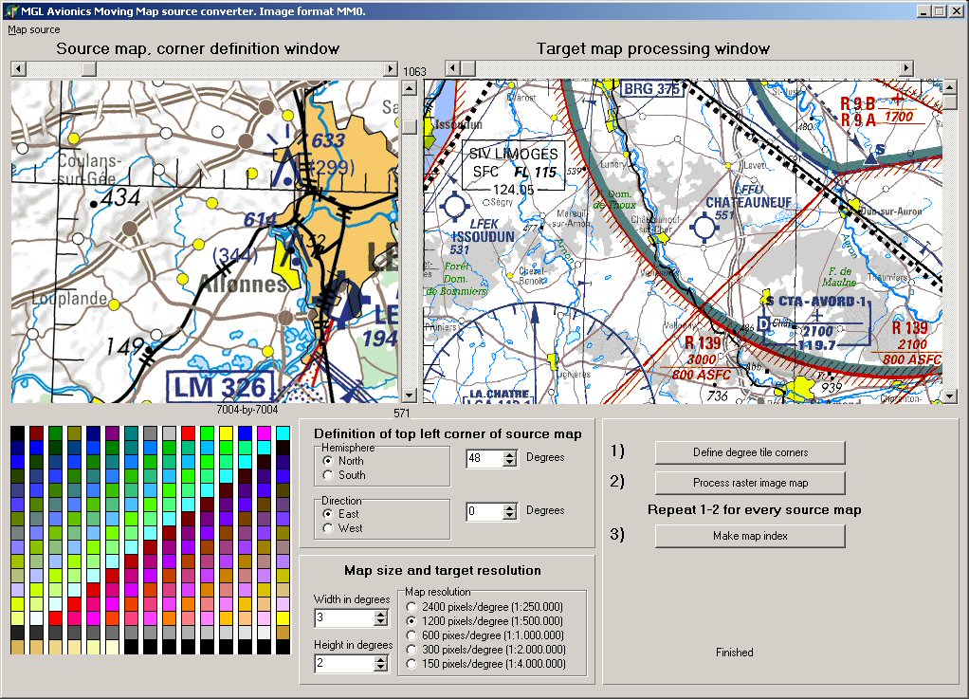Decrease the hemisphere degrees value of 48
The width and height of the screenshot is (969, 699).
coord(510,462)
